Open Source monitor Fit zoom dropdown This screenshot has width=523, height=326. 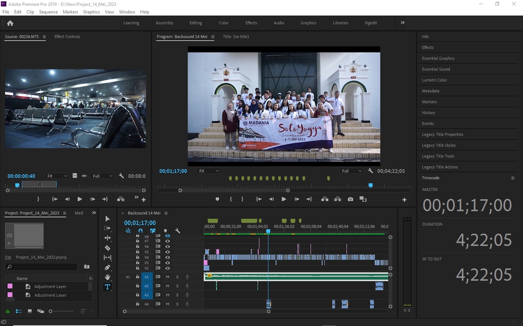tap(56, 175)
